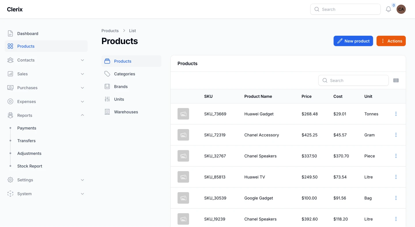
Task: Click the Settings gear icon in sidebar
Action: tap(10, 180)
